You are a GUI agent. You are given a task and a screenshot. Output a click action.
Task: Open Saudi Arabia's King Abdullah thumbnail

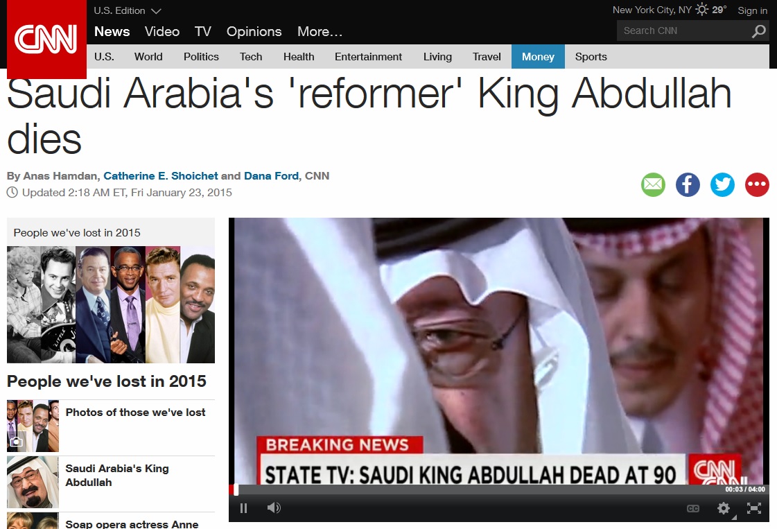click(33, 482)
